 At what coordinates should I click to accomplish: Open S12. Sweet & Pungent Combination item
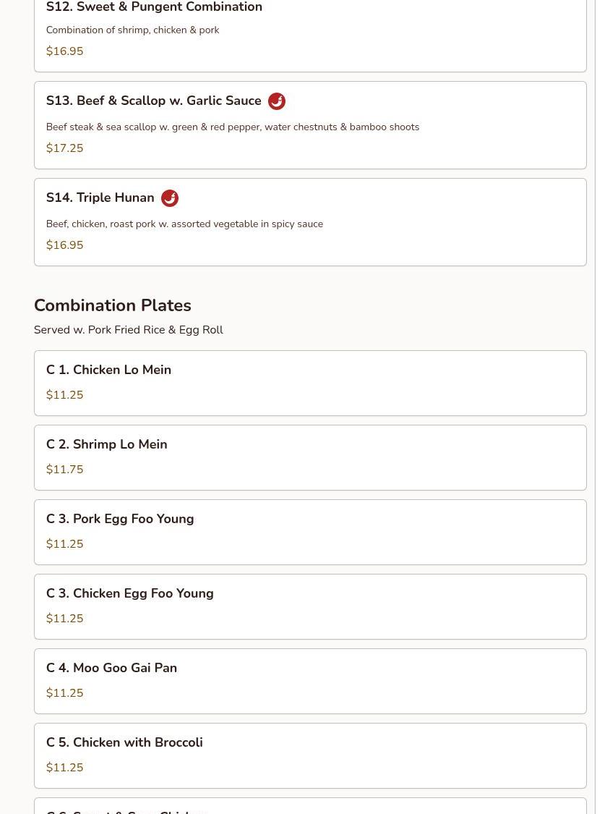click(154, 8)
